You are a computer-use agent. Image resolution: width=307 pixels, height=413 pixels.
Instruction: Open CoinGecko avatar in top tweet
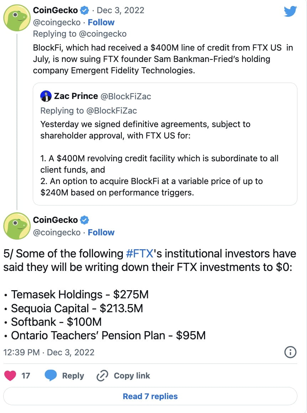tap(17, 18)
